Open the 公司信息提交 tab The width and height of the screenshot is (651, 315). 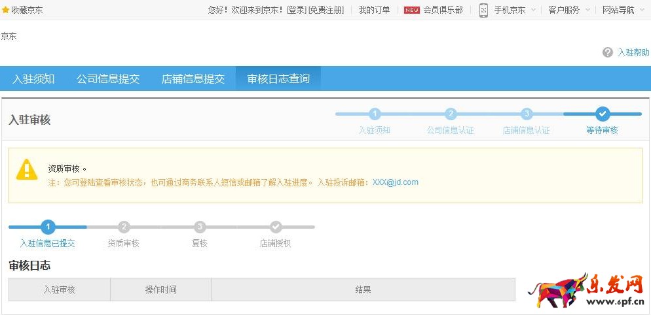click(108, 79)
